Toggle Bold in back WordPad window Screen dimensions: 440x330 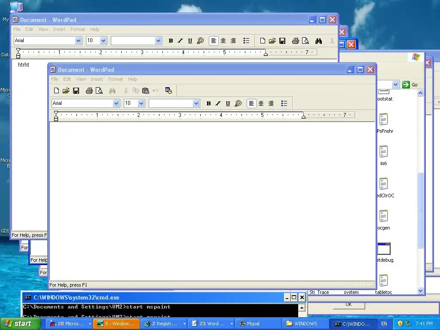[x=171, y=41]
